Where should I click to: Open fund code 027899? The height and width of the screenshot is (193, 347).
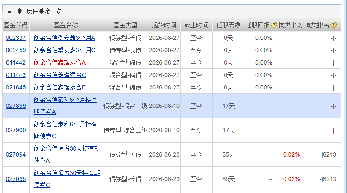(x=16, y=106)
